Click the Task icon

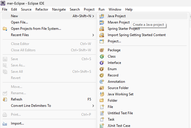point(102,119)
